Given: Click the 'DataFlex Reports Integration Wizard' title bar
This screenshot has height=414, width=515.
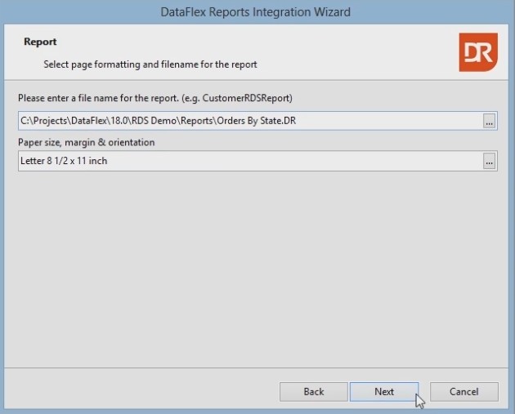Looking at the screenshot, I should 257,12.
